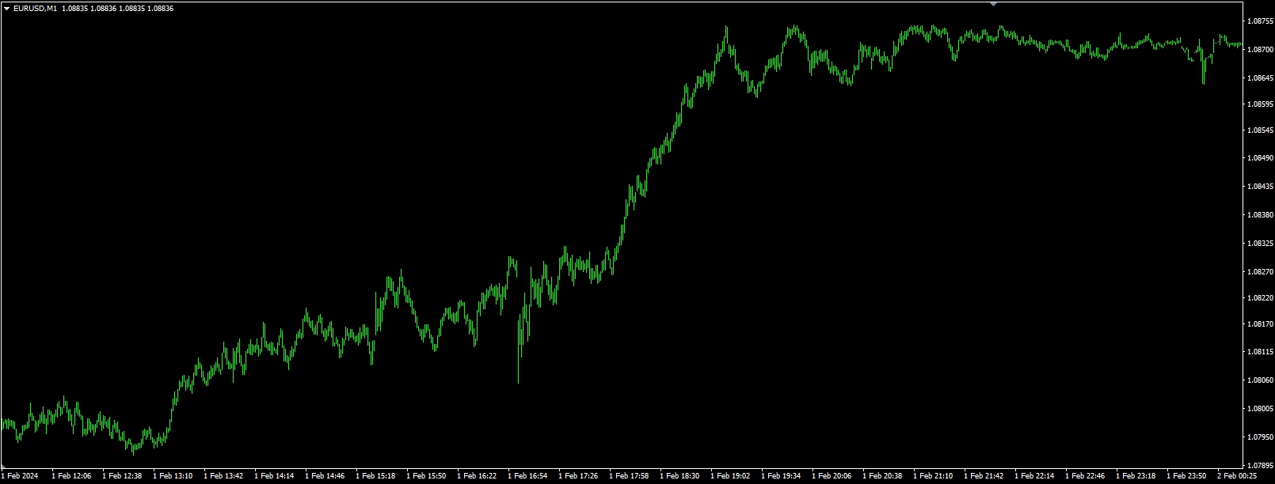Click the 1.08380 price label
Viewport: 1275px width, 484px height.
pyautogui.click(x=1259, y=215)
